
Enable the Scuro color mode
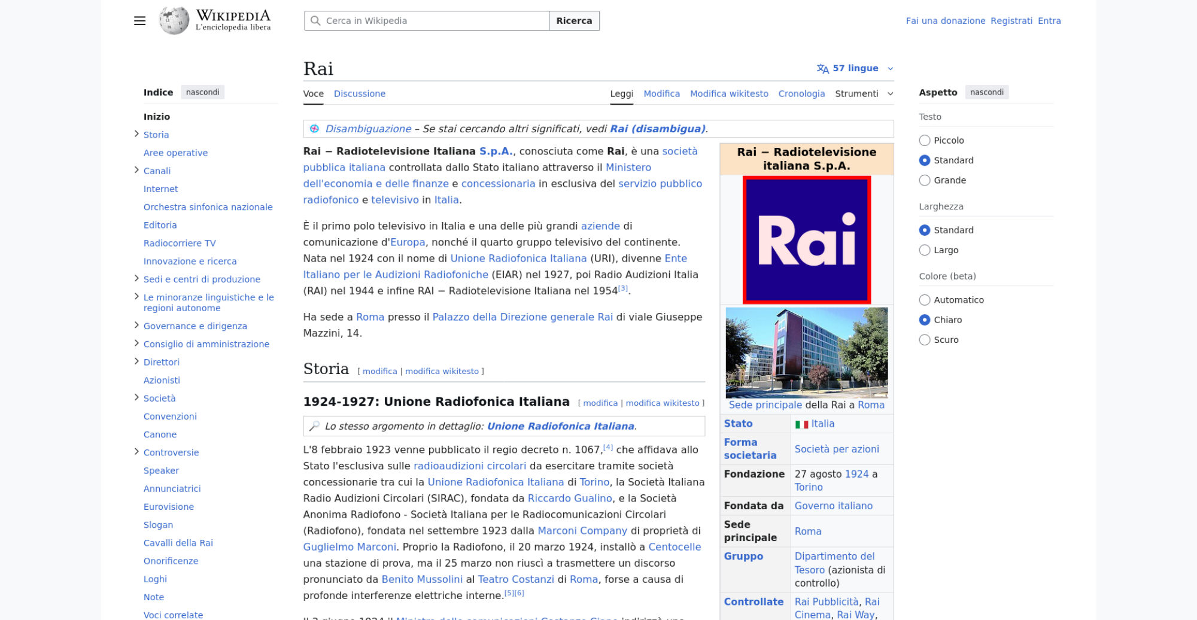(925, 340)
